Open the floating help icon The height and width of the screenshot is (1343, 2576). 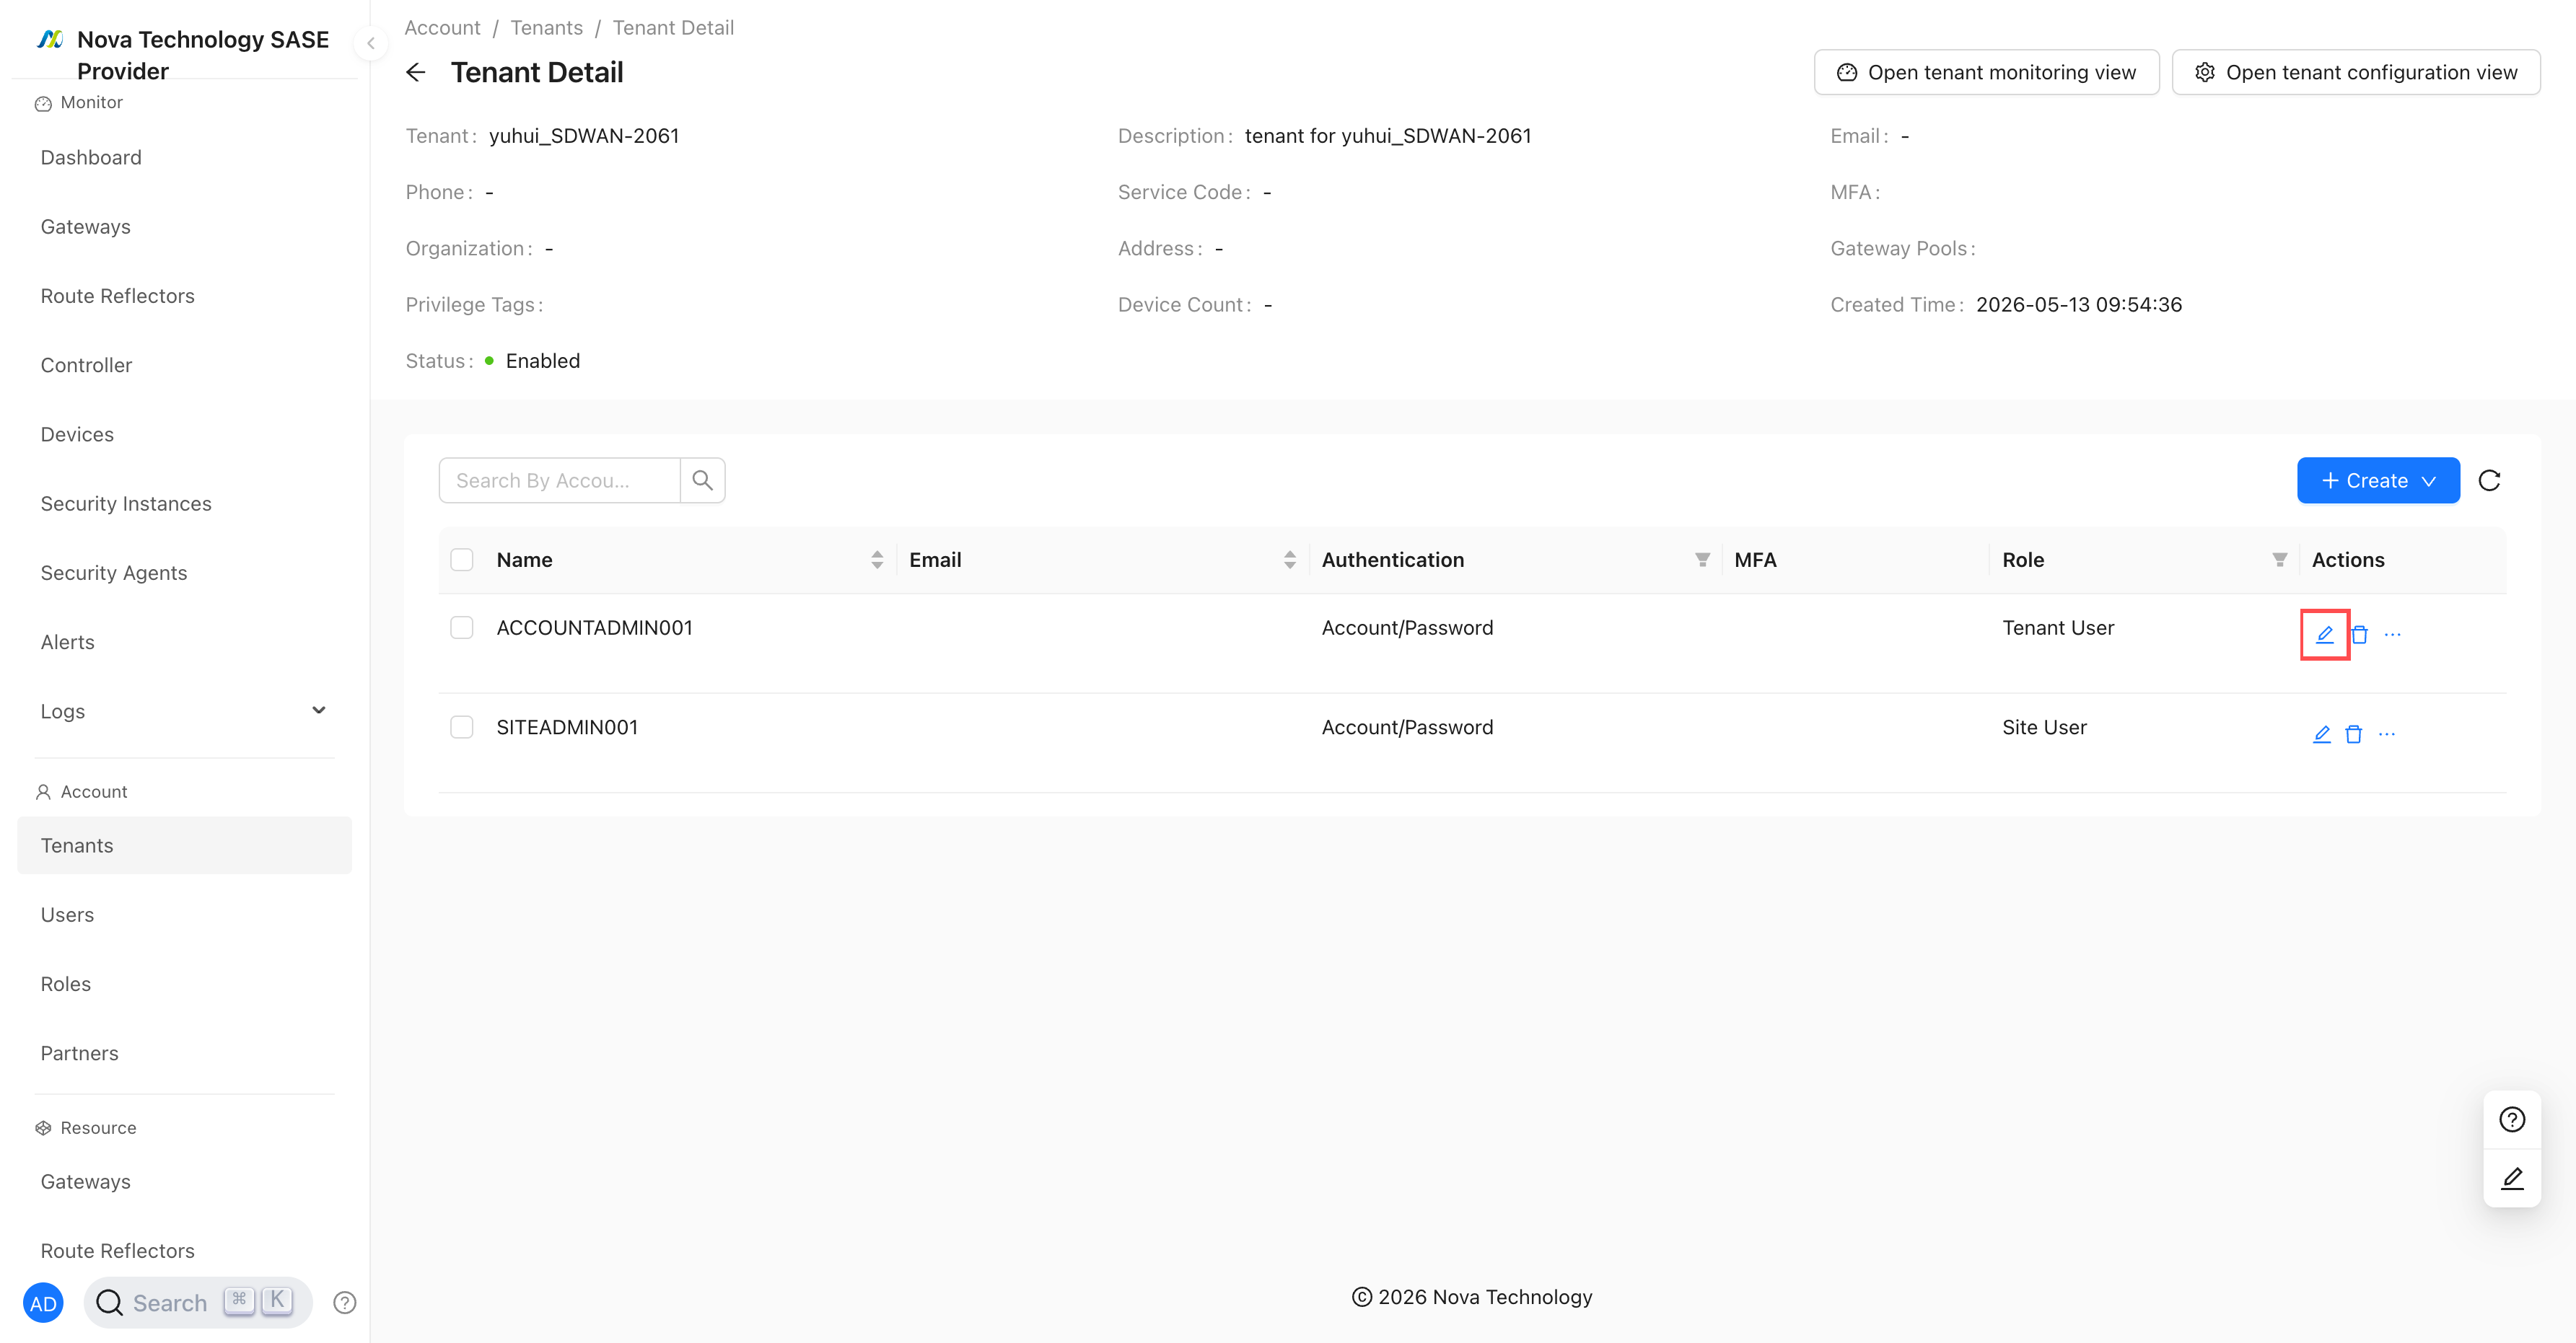click(x=2512, y=1119)
